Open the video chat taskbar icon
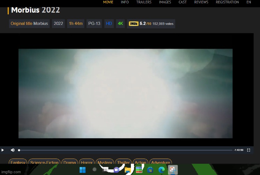Image resolution: width=260 pixels, height=175 pixels. click(x=116, y=170)
